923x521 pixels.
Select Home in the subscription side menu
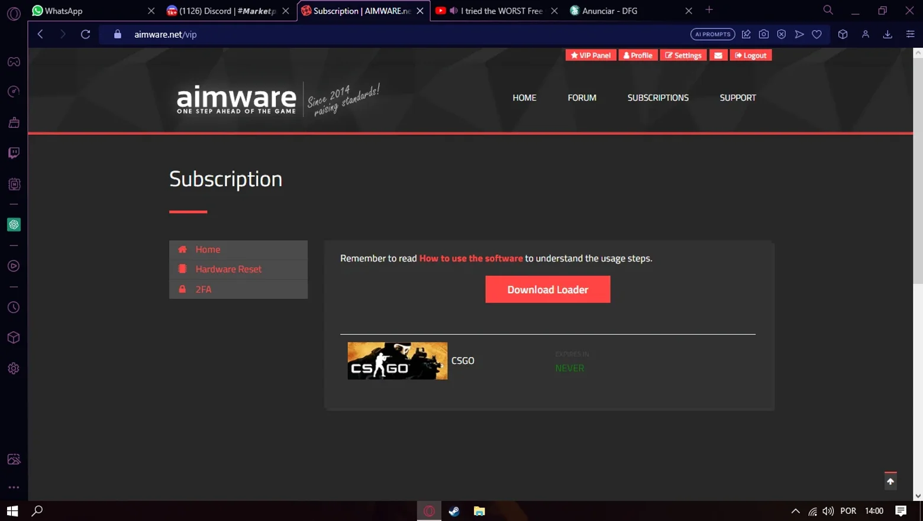[238, 250]
